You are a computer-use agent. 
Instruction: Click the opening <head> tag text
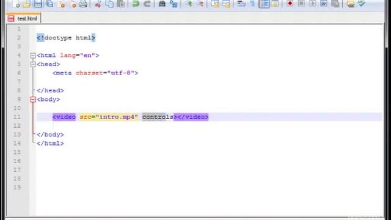[48, 64]
